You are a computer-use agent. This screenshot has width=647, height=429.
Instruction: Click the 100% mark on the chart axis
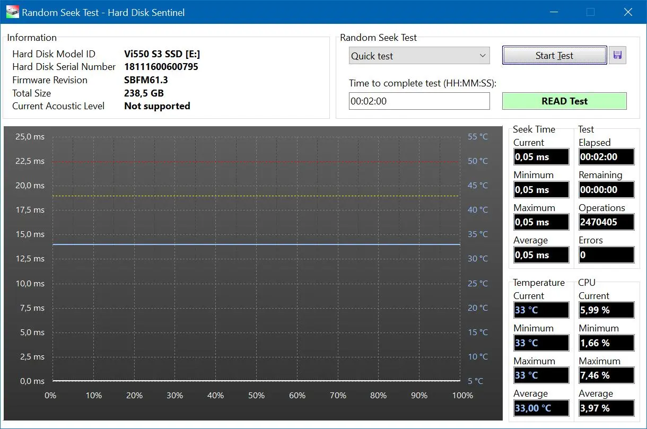point(462,396)
